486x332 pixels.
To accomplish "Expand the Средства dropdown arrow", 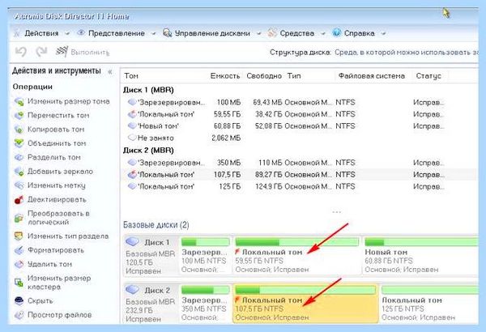I will coord(323,34).
